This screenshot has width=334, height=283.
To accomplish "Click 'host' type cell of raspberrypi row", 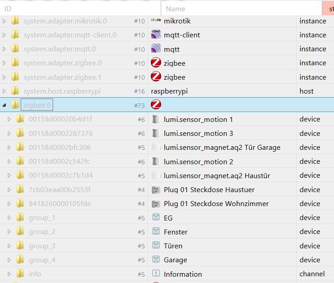I will pyautogui.click(x=306, y=91).
